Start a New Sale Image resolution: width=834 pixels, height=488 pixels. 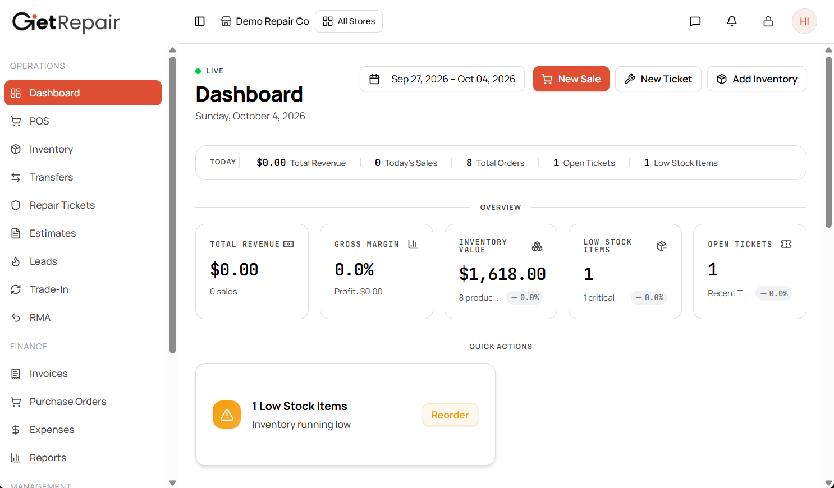[x=571, y=79]
